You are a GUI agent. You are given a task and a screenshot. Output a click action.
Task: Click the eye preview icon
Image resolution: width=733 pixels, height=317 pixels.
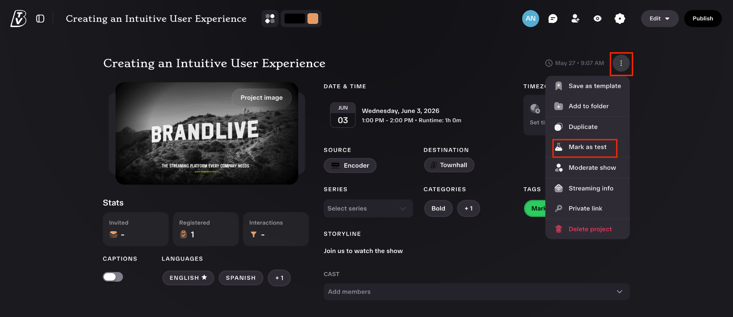coord(597,19)
